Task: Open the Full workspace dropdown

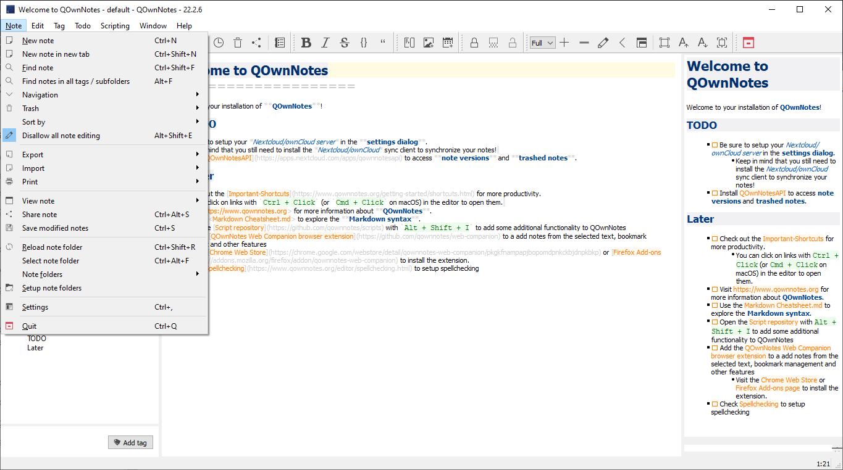Action: pos(542,43)
